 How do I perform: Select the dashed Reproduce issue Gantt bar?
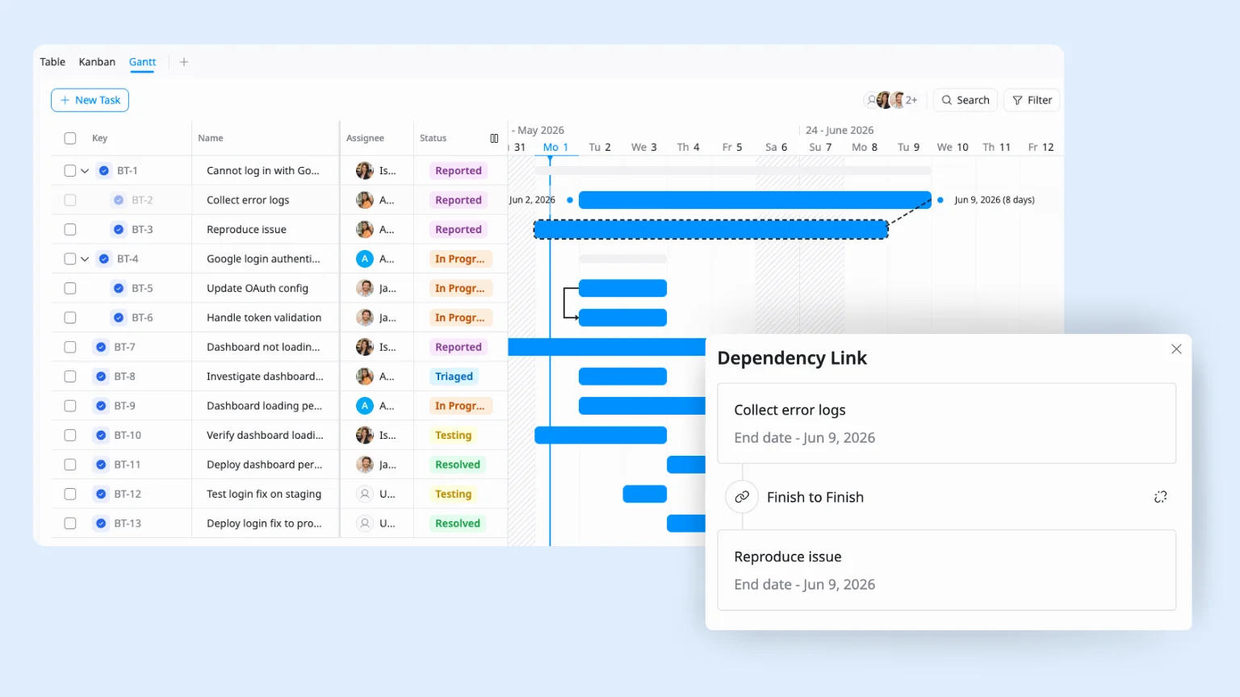pyautogui.click(x=710, y=230)
